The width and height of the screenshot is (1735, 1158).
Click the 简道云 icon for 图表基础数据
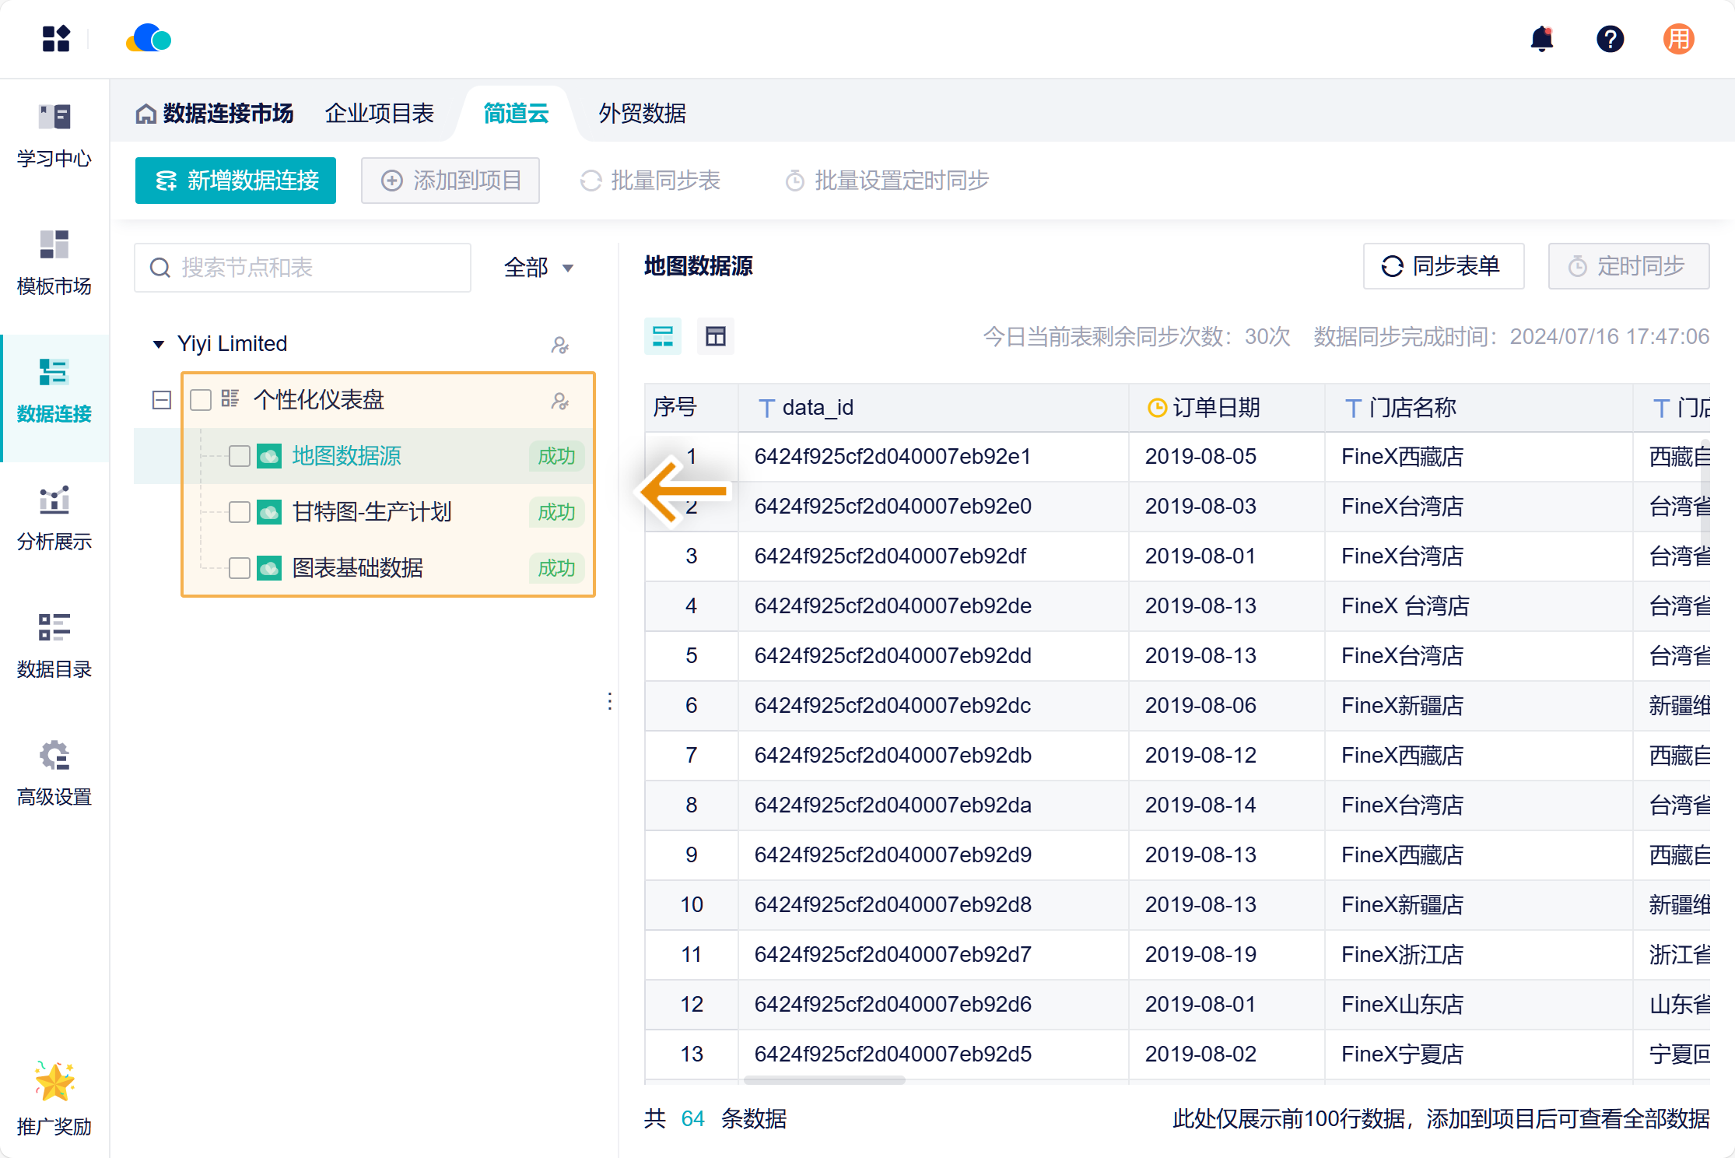pyautogui.click(x=269, y=568)
